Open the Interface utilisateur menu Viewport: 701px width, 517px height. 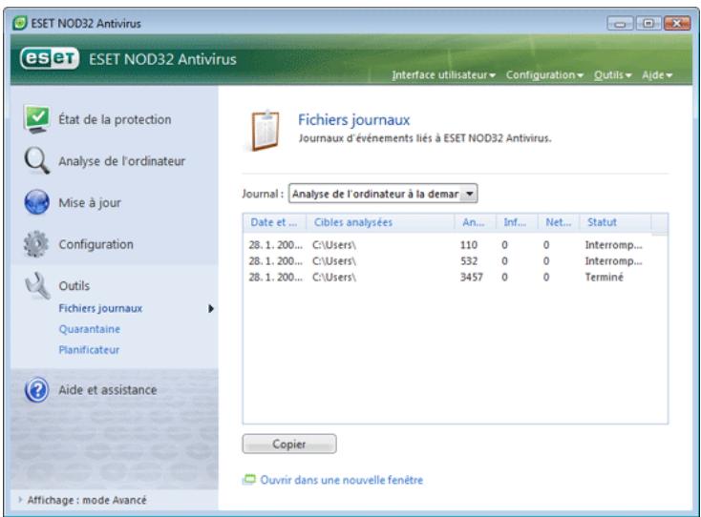443,75
